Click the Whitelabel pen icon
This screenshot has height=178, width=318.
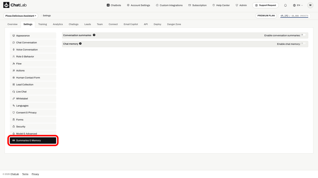[x=14, y=99]
